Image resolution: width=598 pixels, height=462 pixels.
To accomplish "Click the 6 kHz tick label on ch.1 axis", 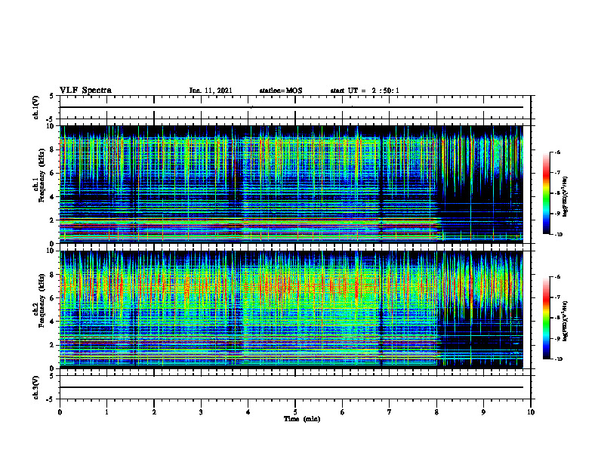I will coord(52,174).
